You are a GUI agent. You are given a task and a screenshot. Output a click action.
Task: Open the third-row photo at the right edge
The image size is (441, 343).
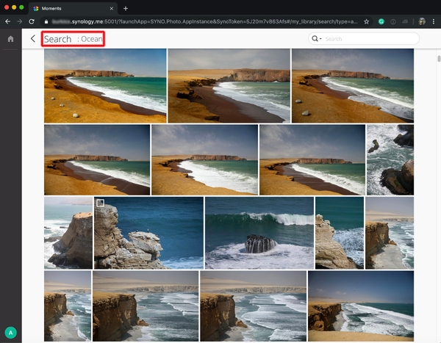pos(390,233)
